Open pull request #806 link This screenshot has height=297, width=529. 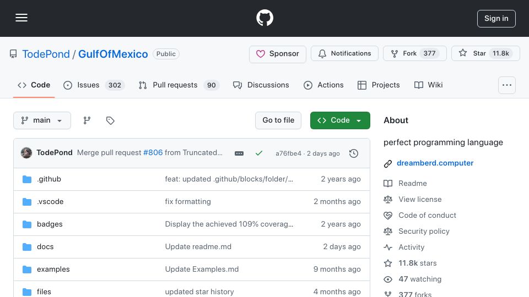pyautogui.click(x=153, y=152)
